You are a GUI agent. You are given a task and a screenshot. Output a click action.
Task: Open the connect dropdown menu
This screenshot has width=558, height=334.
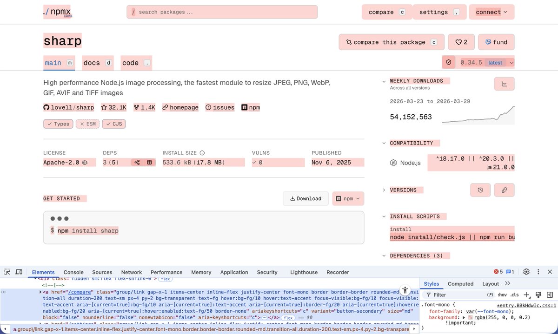point(492,12)
